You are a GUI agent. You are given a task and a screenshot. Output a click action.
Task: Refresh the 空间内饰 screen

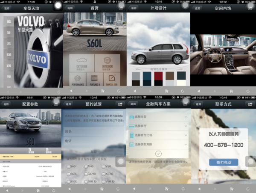pyautogui.click(x=248, y=91)
